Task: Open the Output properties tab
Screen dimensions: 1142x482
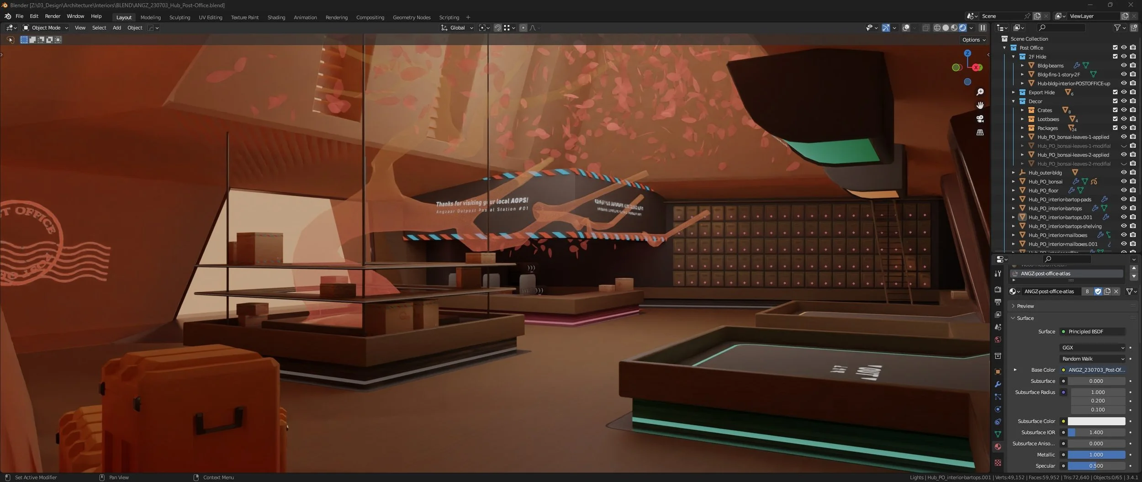Action: (998, 302)
